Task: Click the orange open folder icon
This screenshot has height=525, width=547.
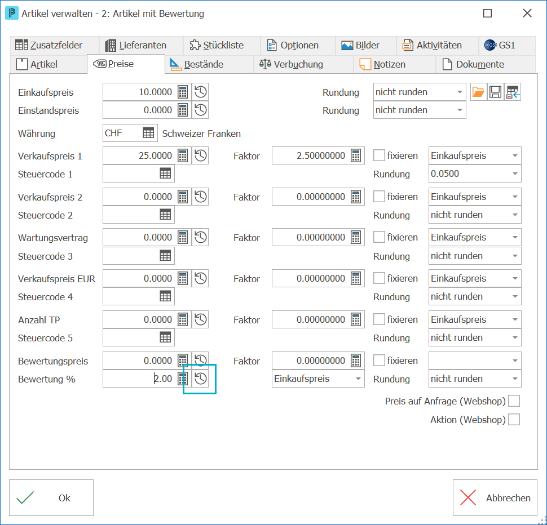Action: (478, 92)
